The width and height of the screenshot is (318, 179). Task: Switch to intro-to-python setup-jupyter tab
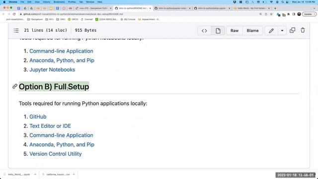(x=212, y=8)
